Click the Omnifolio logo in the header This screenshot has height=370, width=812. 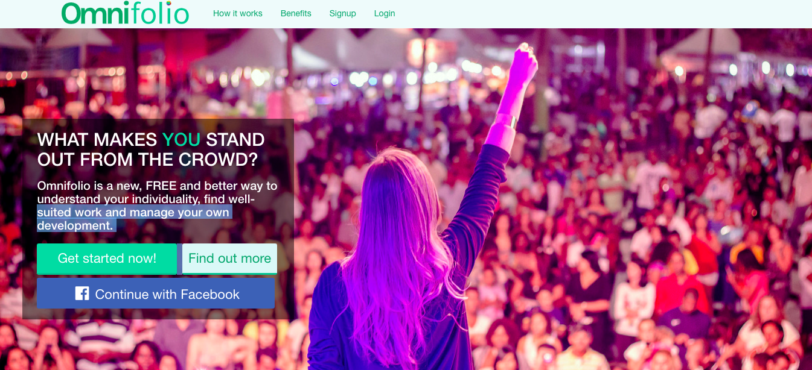pyautogui.click(x=126, y=13)
